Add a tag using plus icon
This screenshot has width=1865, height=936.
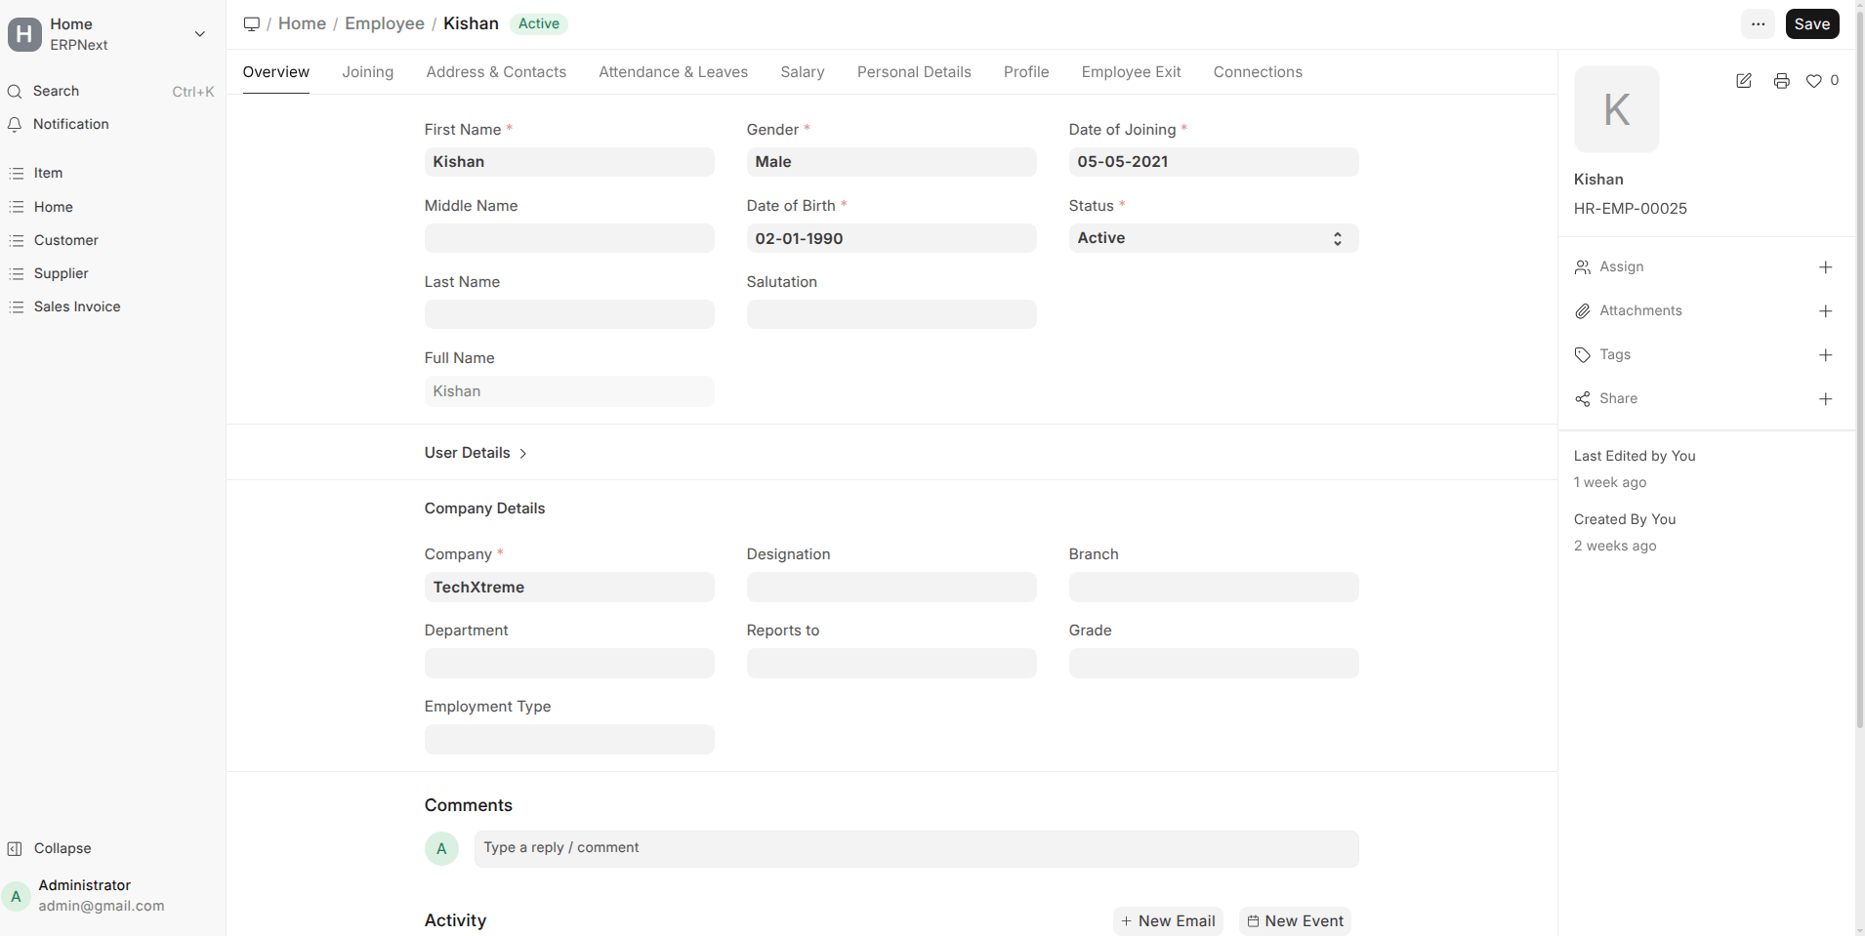[1825, 355]
